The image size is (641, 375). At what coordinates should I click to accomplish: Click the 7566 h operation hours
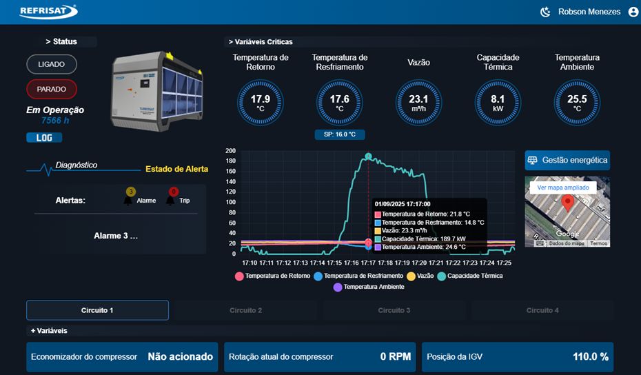tap(55, 121)
